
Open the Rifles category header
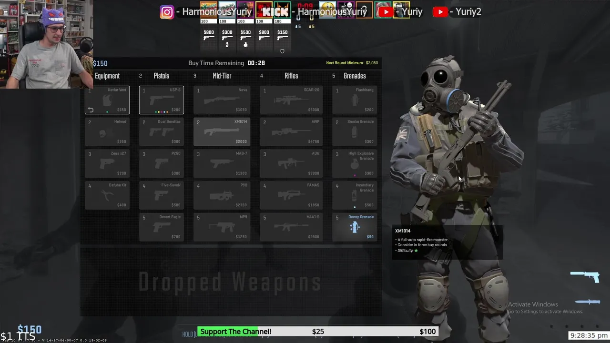(291, 76)
